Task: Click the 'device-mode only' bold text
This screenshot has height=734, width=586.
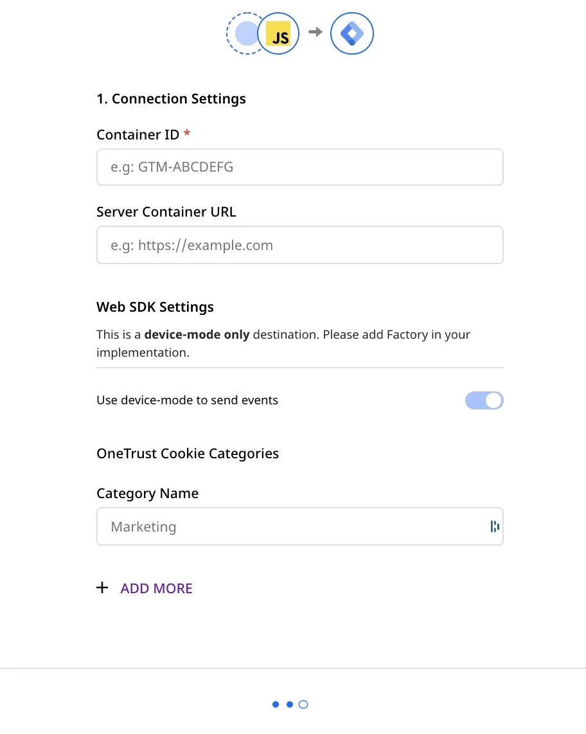Action: pos(197,335)
